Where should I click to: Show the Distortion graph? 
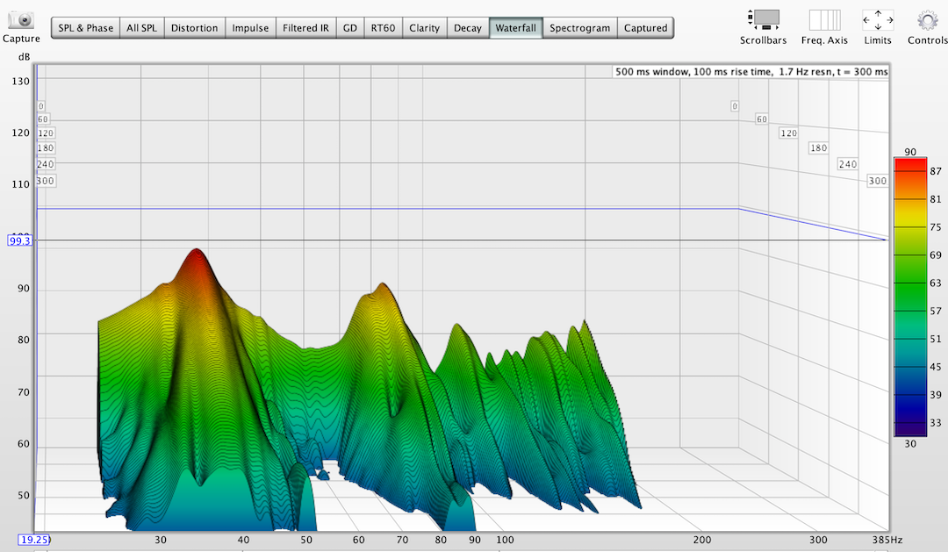click(x=194, y=28)
